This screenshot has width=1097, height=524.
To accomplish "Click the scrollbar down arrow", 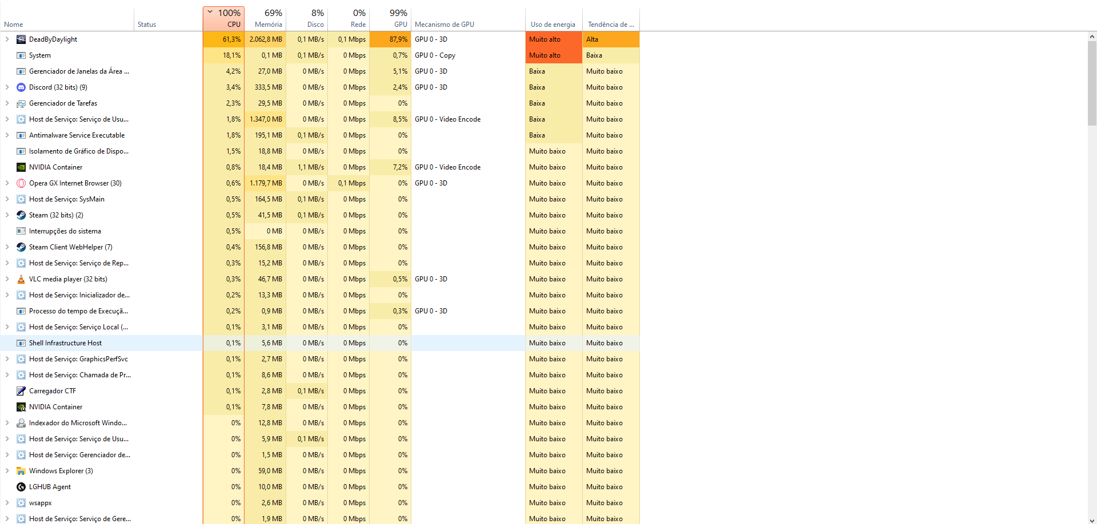I will click(x=1092, y=519).
